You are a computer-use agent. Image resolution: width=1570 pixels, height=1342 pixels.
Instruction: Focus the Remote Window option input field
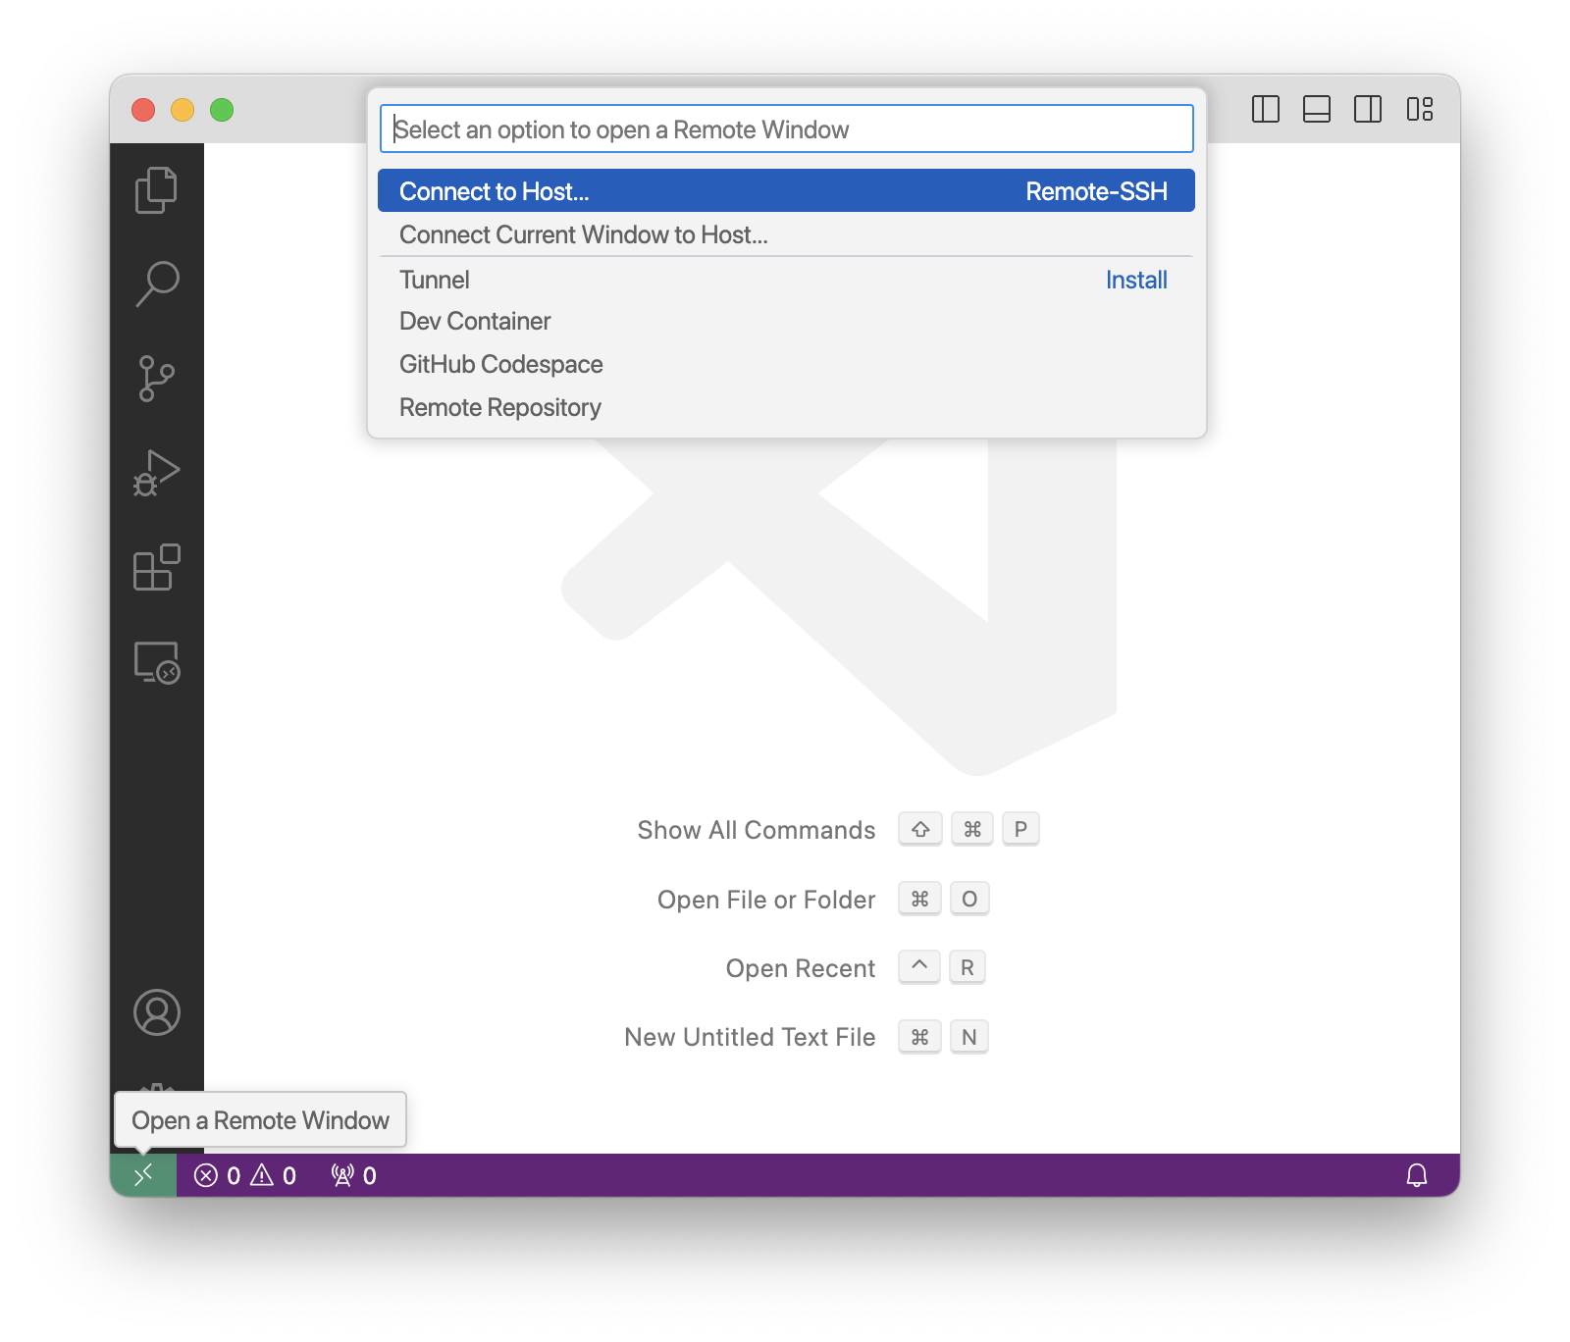pos(785,129)
